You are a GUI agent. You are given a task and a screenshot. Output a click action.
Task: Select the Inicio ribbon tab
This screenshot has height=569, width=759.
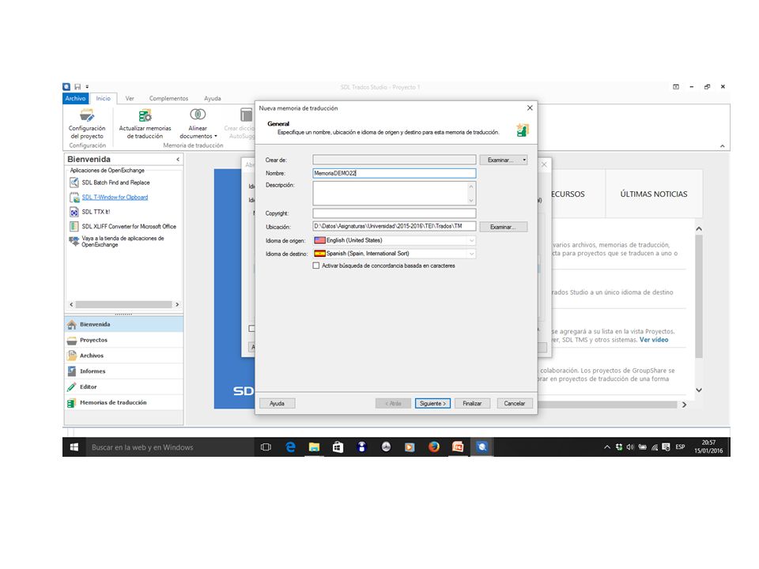click(x=103, y=98)
